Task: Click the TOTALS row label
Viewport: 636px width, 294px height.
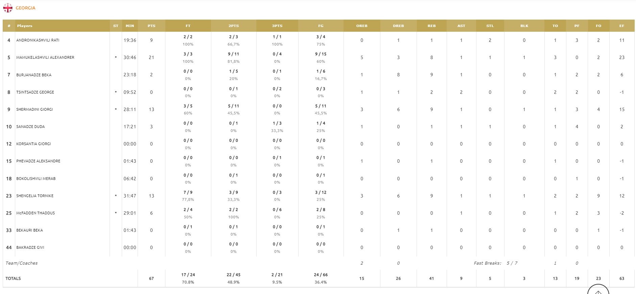Action: click(x=13, y=278)
